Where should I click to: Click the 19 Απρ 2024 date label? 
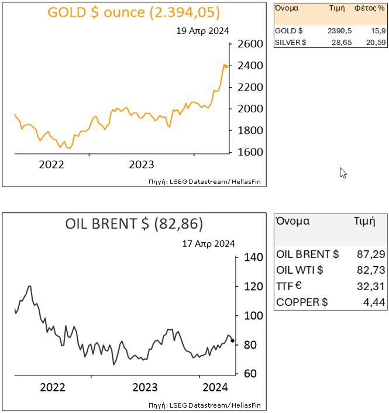[202, 31]
